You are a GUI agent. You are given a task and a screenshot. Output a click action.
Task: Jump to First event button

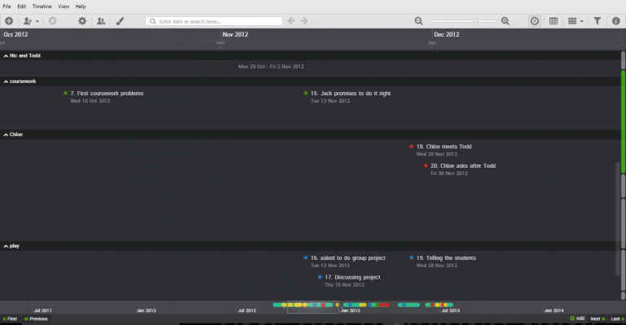pos(10,318)
